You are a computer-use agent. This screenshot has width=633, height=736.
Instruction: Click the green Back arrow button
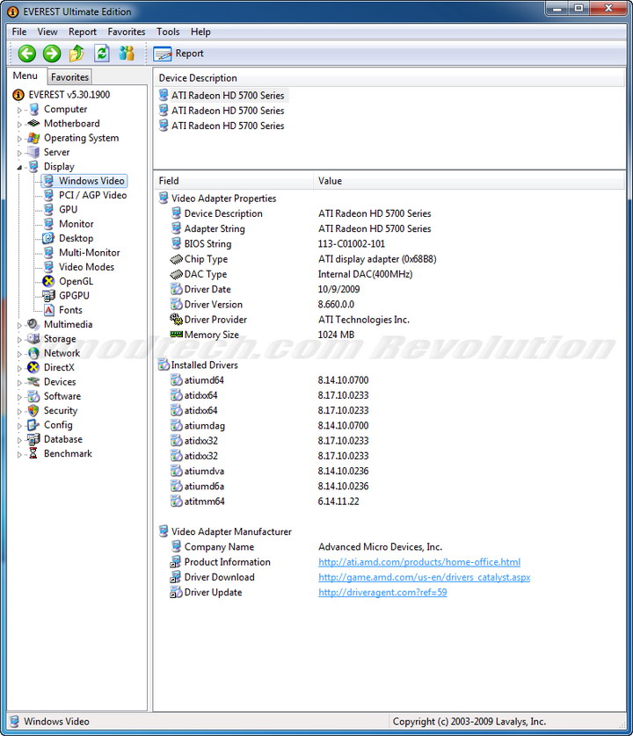coord(26,54)
